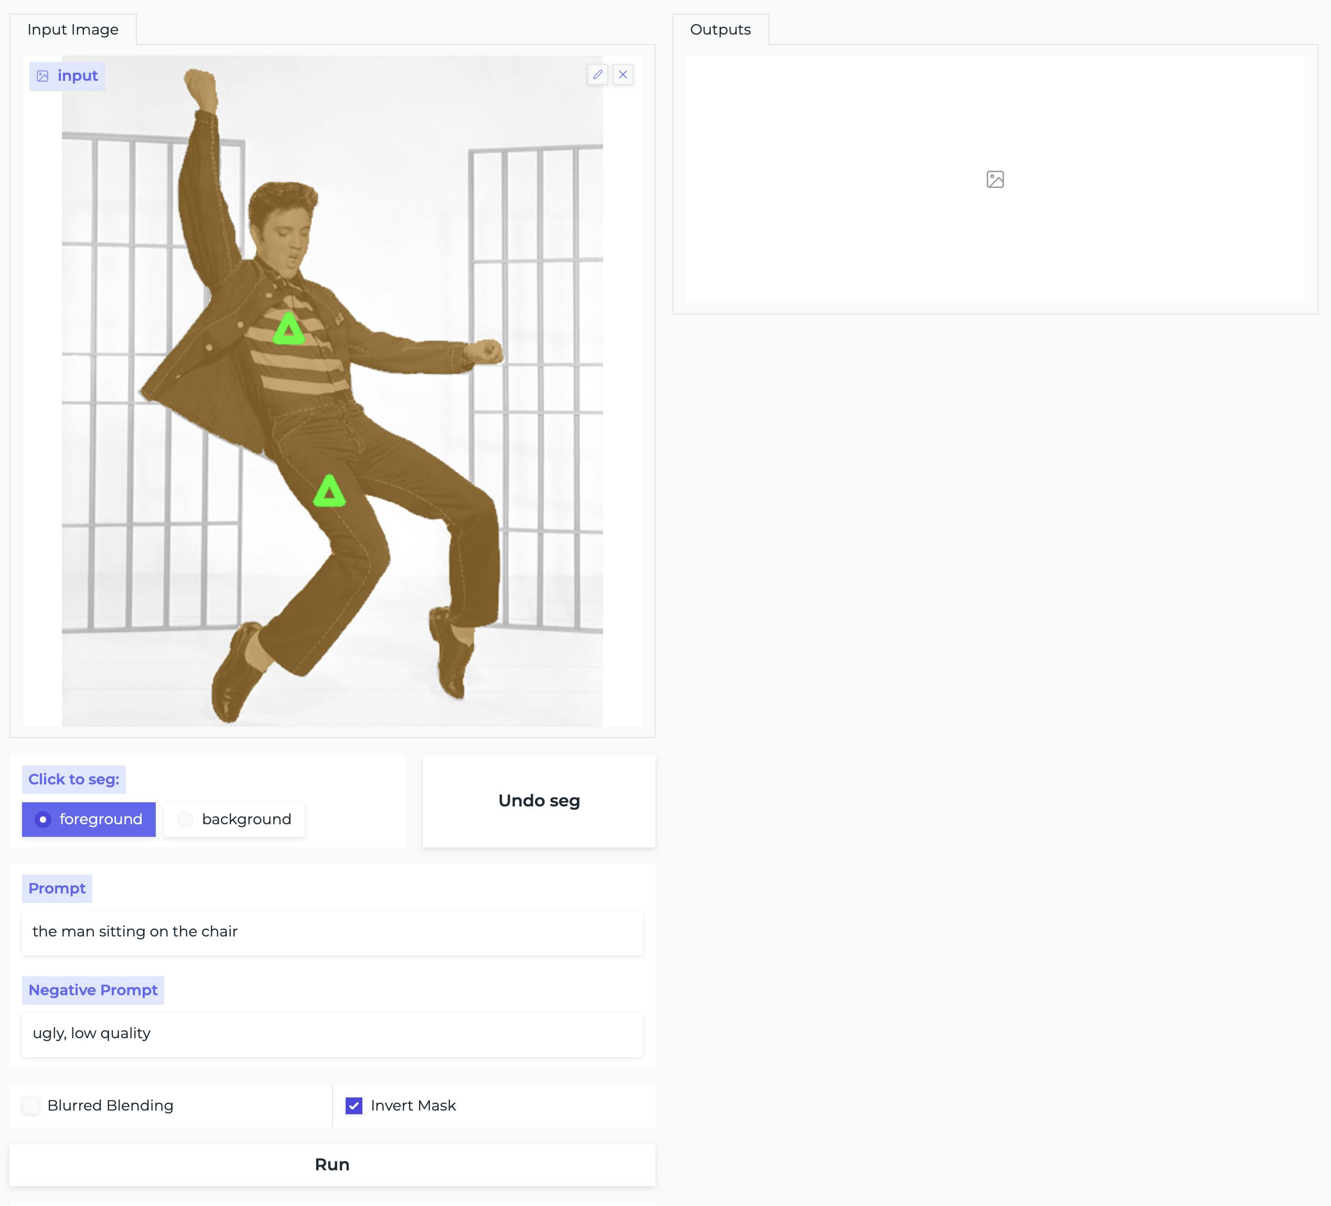Click the Undo seg button
Image resolution: width=1331 pixels, height=1206 pixels.
point(539,801)
